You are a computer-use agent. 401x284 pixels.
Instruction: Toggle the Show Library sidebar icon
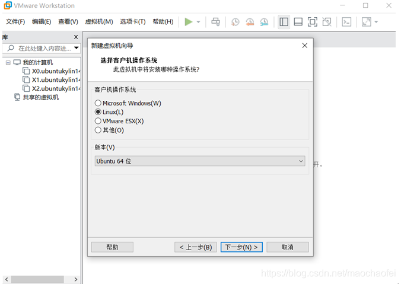(284, 22)
